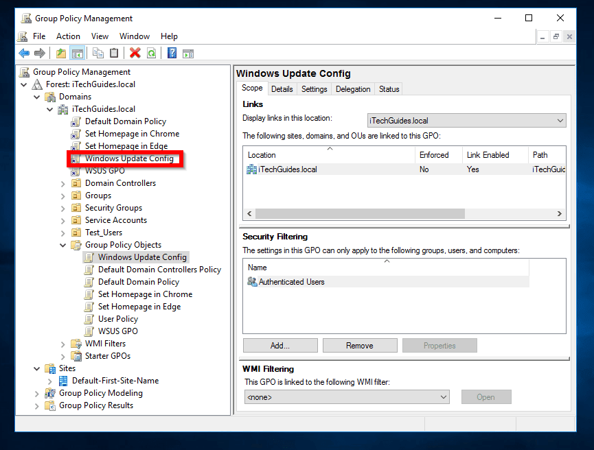Viewport: 594px width, 450px height.
Task: Expand the WMI Filters node
Action: pos(63,344)
